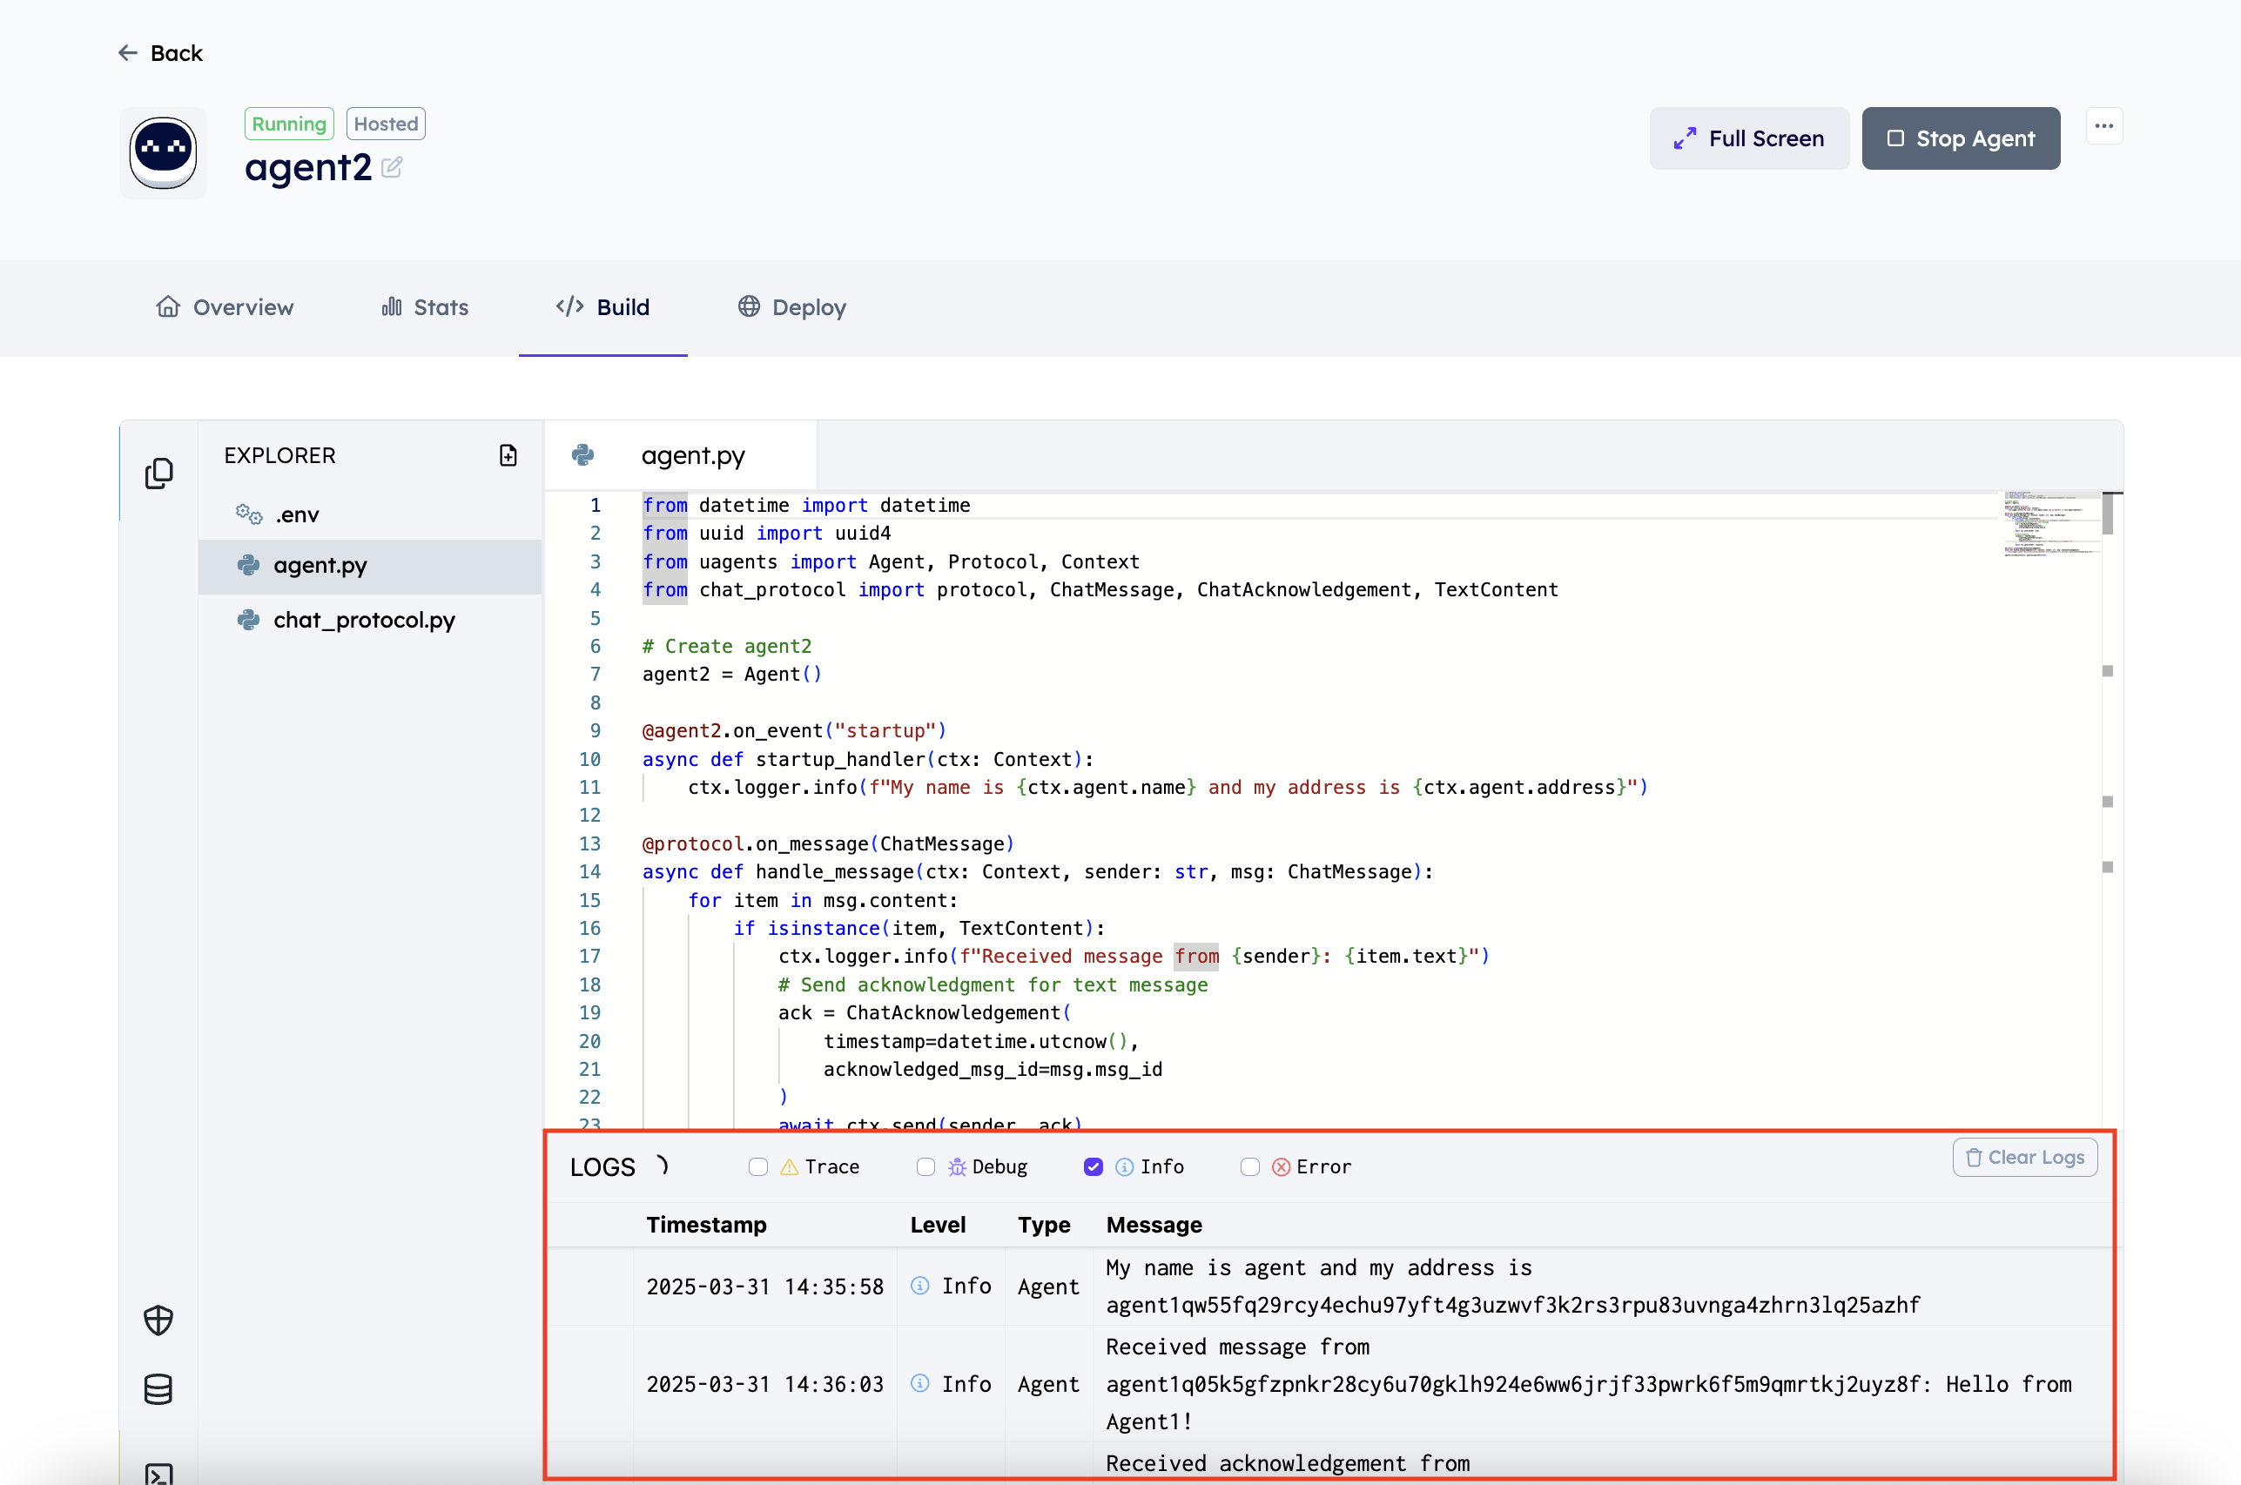Click the Timestamp column header
The height and width of the screenshot is (1485, 2241).
tap(705, 1225)
